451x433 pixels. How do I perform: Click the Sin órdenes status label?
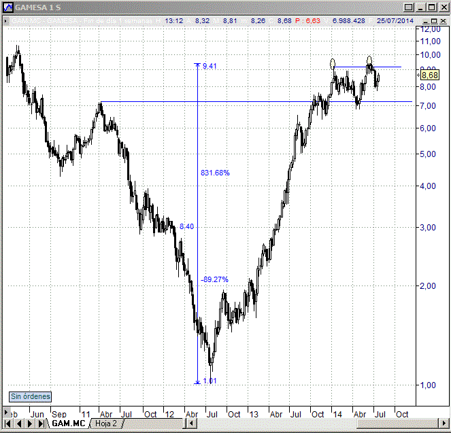click(30, 396)
